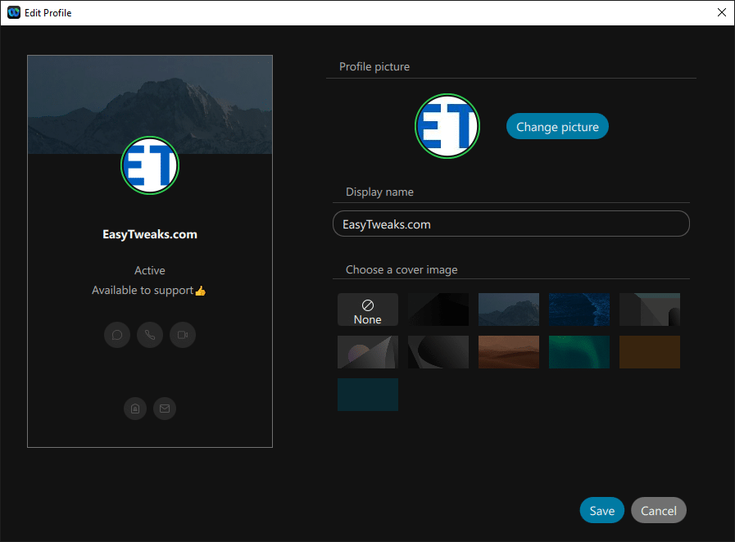
Task: Select None for cover image
Action: tap(368, 309)
